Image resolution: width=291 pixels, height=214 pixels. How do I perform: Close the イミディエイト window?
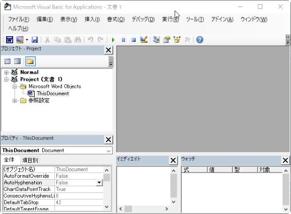tap(173, 160)
